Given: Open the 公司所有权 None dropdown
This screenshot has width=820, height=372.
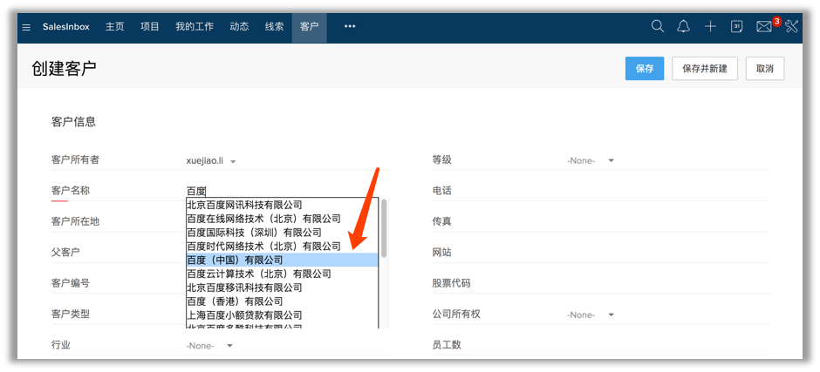Looking at the screenshot, I should (x=591, y=315).
